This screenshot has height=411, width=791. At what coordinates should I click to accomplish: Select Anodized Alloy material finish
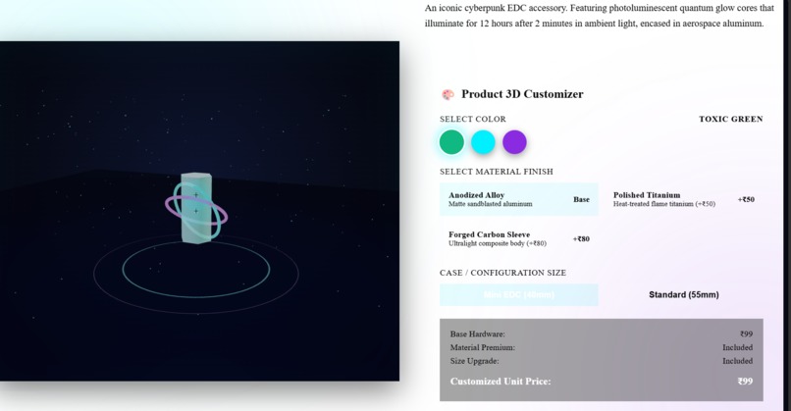coord(518,199)
